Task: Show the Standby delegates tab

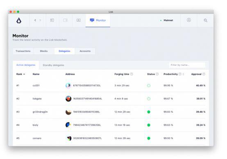Action: pos(53,65)
